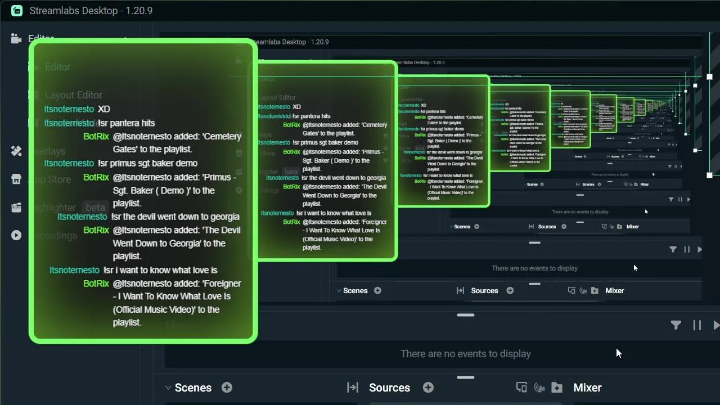Screen dimensions: 720x405
Task: Click '!sr i want to know what love is' in large chat
Action: [160, 270]
